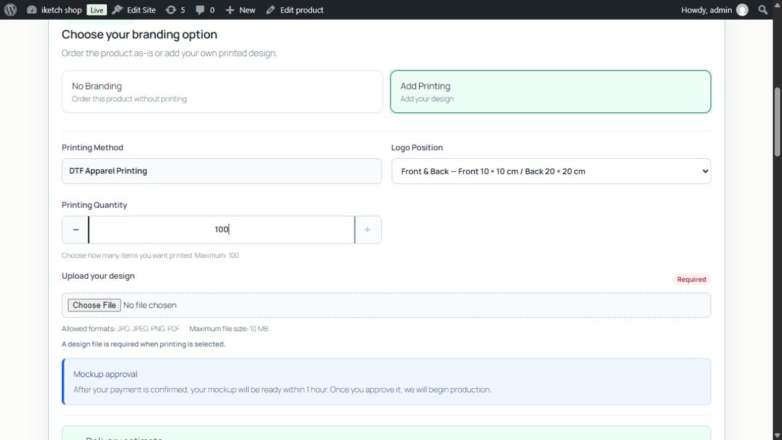Screen dimensions: 782x440
Task: View the 5 pending updates
Action: point(175,10)
